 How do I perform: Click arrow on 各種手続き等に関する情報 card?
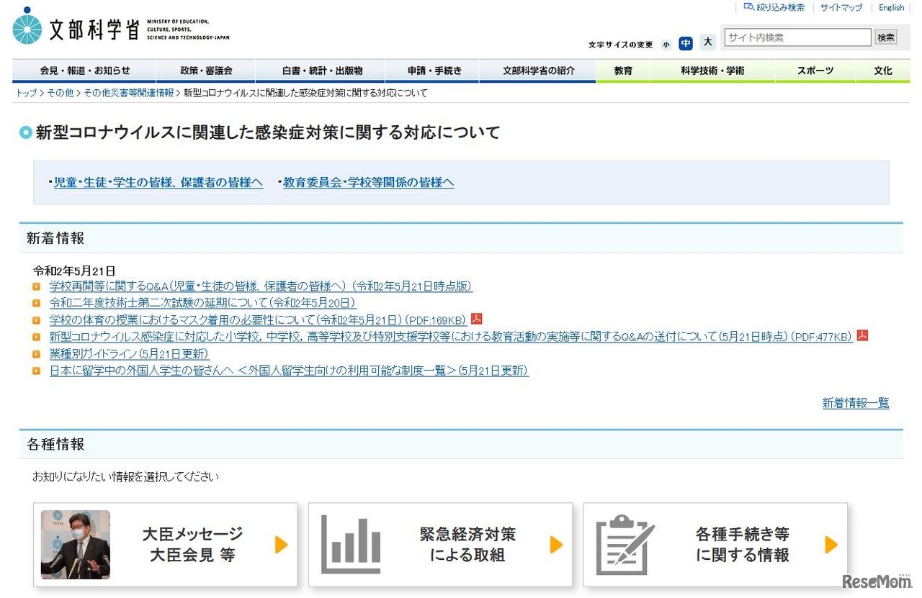tap(831, 545)
